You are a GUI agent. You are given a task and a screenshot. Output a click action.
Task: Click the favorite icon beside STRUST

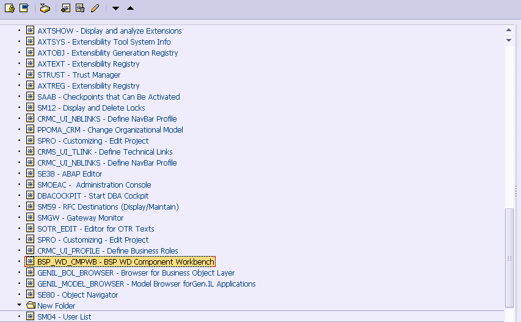[x=31, y=75]
